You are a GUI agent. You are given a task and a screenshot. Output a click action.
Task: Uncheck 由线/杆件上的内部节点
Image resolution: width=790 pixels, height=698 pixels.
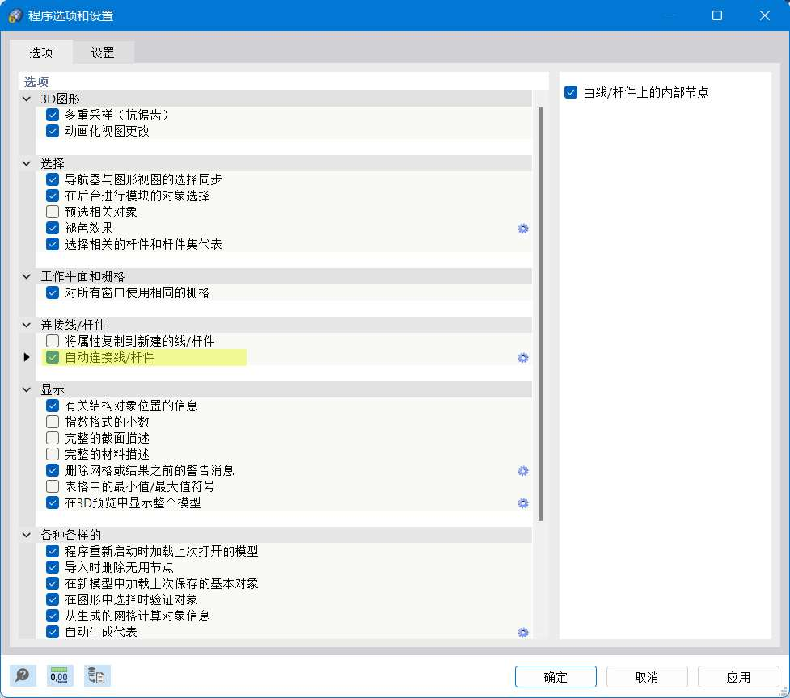click(570, 92)
